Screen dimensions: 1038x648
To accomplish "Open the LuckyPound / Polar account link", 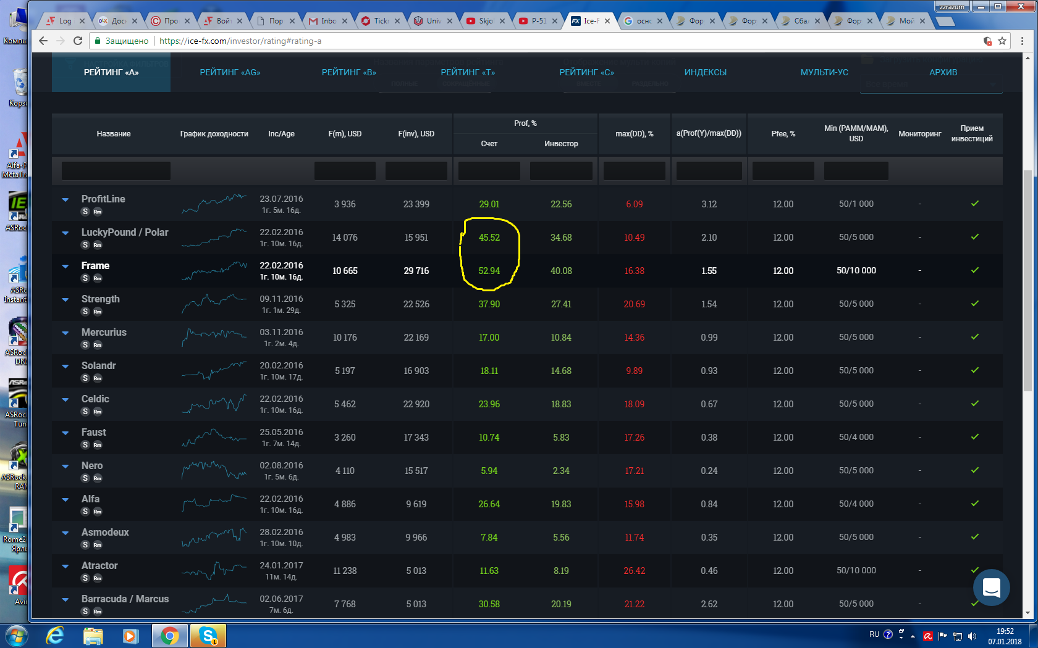I will (x=124, y=232).
